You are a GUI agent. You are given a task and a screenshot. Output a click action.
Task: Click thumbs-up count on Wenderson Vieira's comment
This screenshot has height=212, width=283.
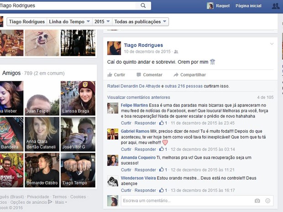pos(163,190)
